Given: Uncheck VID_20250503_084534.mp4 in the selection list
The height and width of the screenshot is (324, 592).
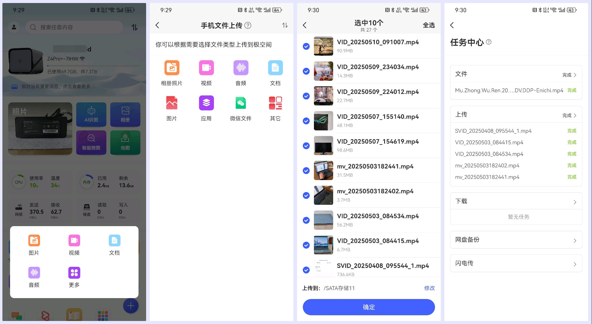Looking at the screenshot, I should click(306, 220).
